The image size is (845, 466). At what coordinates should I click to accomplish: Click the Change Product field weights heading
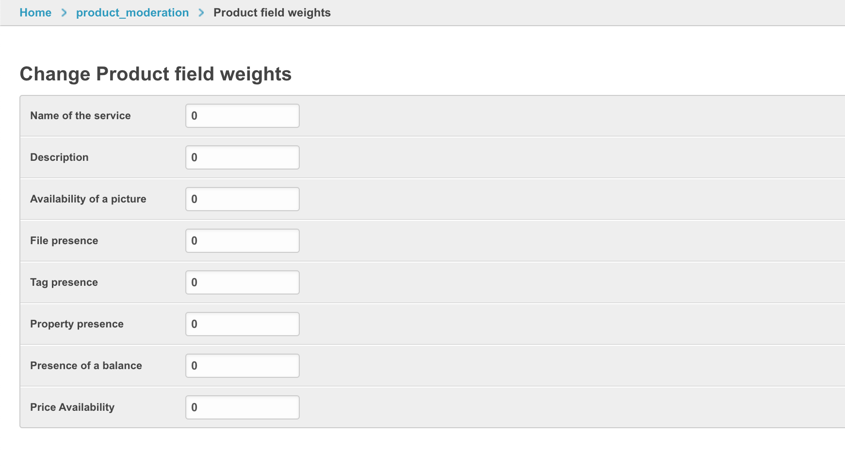click(x=155, y=74)
